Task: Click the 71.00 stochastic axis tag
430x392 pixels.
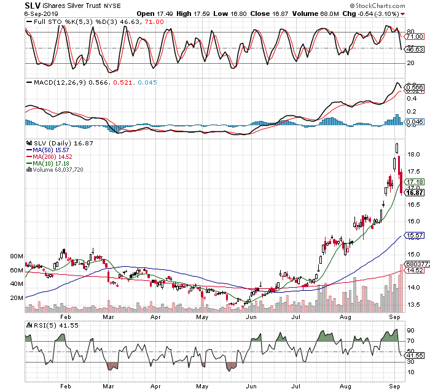Action: click(415, 36)
